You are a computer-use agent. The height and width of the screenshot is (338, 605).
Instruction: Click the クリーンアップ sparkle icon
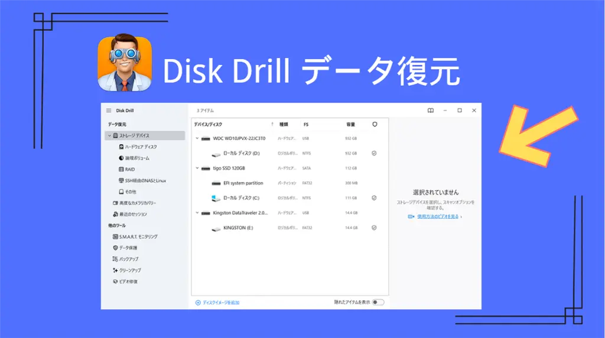click(115, 270)
